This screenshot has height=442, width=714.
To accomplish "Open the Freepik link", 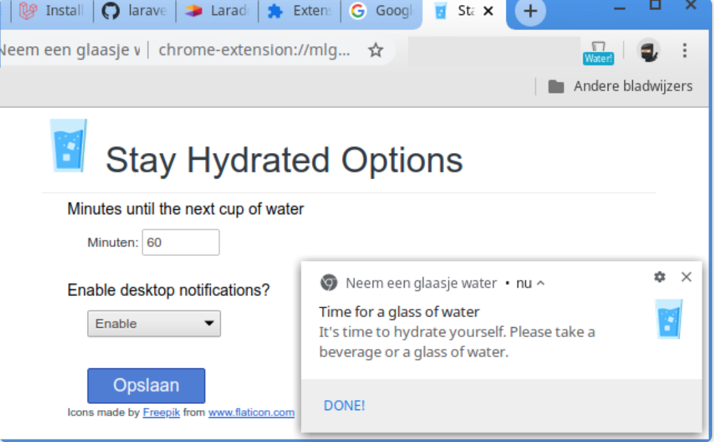I will 161,413.
